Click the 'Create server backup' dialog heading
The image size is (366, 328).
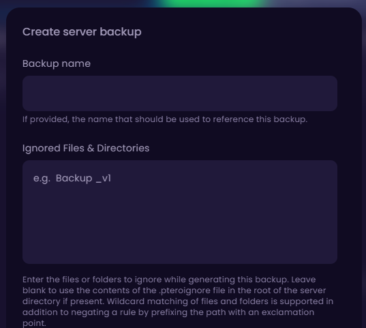click(x=82, y=32)
